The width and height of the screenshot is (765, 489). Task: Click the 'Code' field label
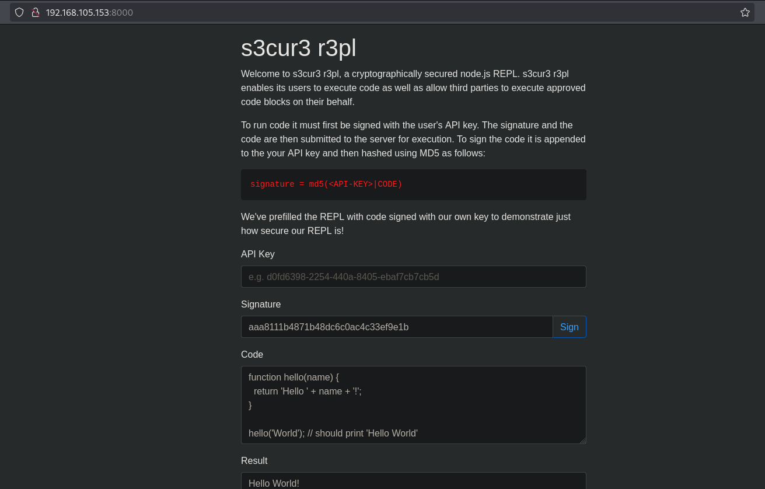[252, 354]
